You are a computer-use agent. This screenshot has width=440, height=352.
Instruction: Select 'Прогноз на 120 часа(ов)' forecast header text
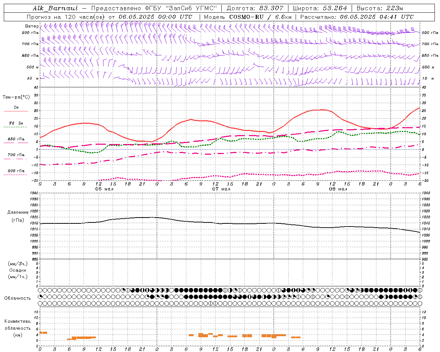[66, 17]
